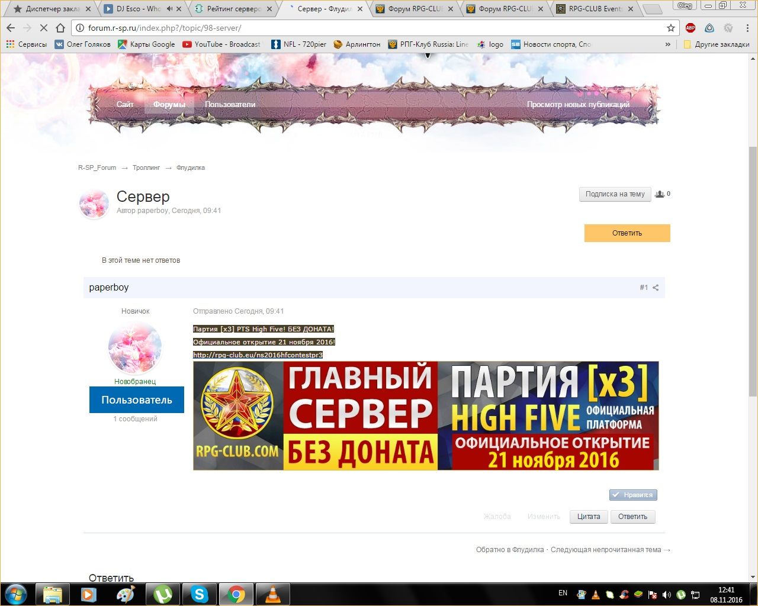The image size is (758, 606).
Task: Open the Сайт menu item
Action: pos(125,105)
